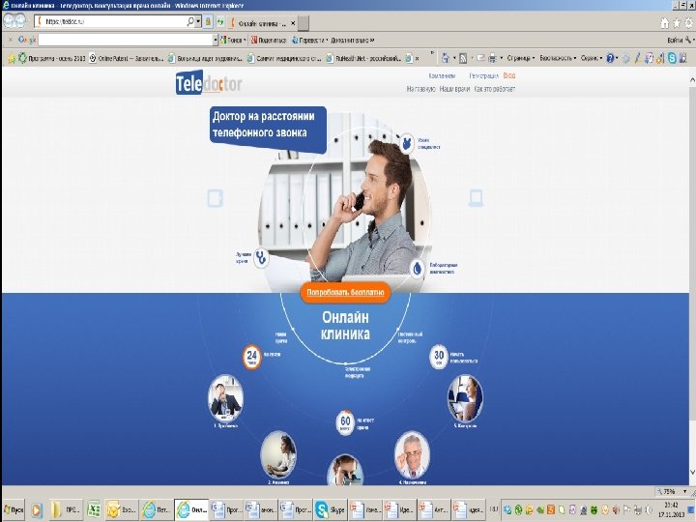
Task: Click the address bar with teledoc.ru URL
Action: pos(111,21)
